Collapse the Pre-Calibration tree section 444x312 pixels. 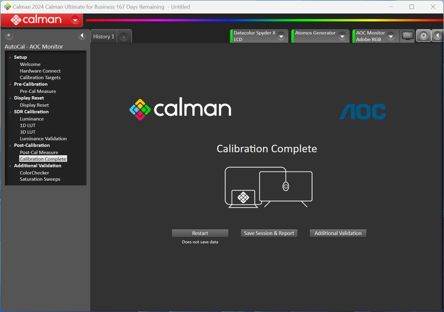click(10, 84)
